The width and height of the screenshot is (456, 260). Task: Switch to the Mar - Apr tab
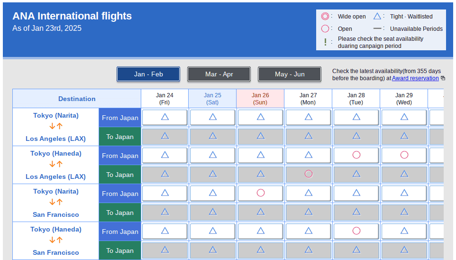[x=219, y=74]
